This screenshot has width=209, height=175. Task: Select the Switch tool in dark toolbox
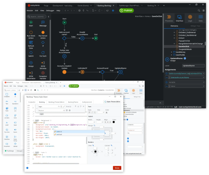tap(31, 54)
